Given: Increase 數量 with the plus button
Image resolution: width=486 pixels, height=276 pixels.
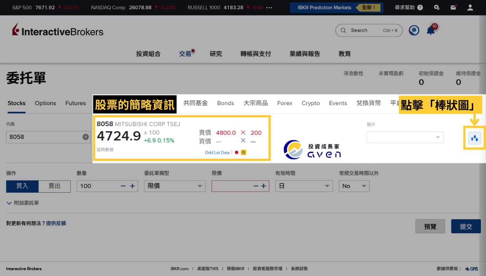Looking at the screenshot, I should (132, 186).
